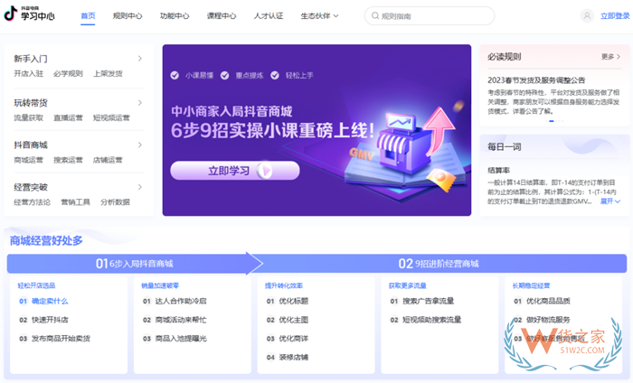Click 更多 in 必读规则 panel

[610, 57]
